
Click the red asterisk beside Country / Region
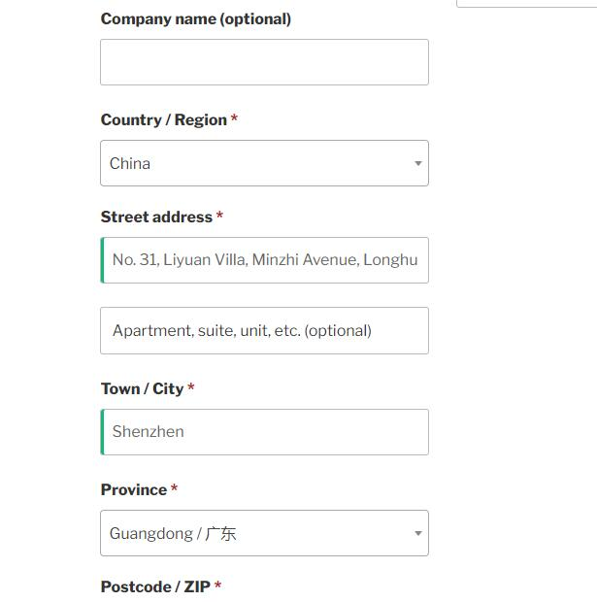point(234,117)
